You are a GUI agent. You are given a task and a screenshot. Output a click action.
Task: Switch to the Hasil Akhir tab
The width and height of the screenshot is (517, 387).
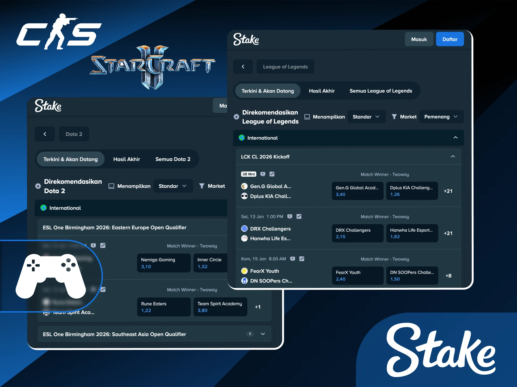coord(322,91)
